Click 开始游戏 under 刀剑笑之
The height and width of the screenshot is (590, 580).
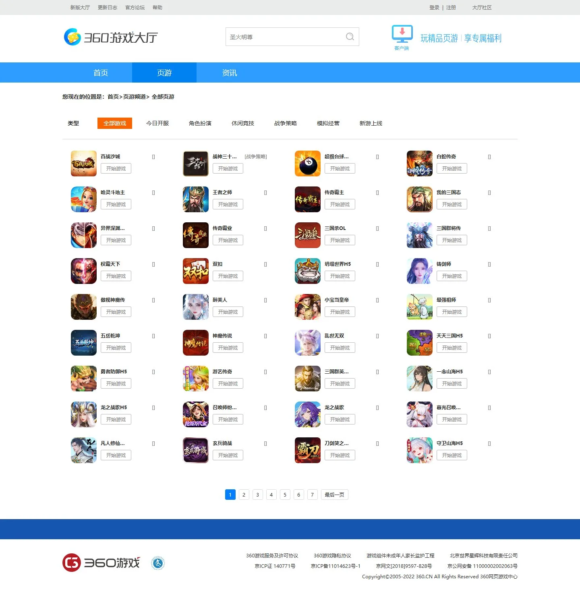tap(340, 455)
